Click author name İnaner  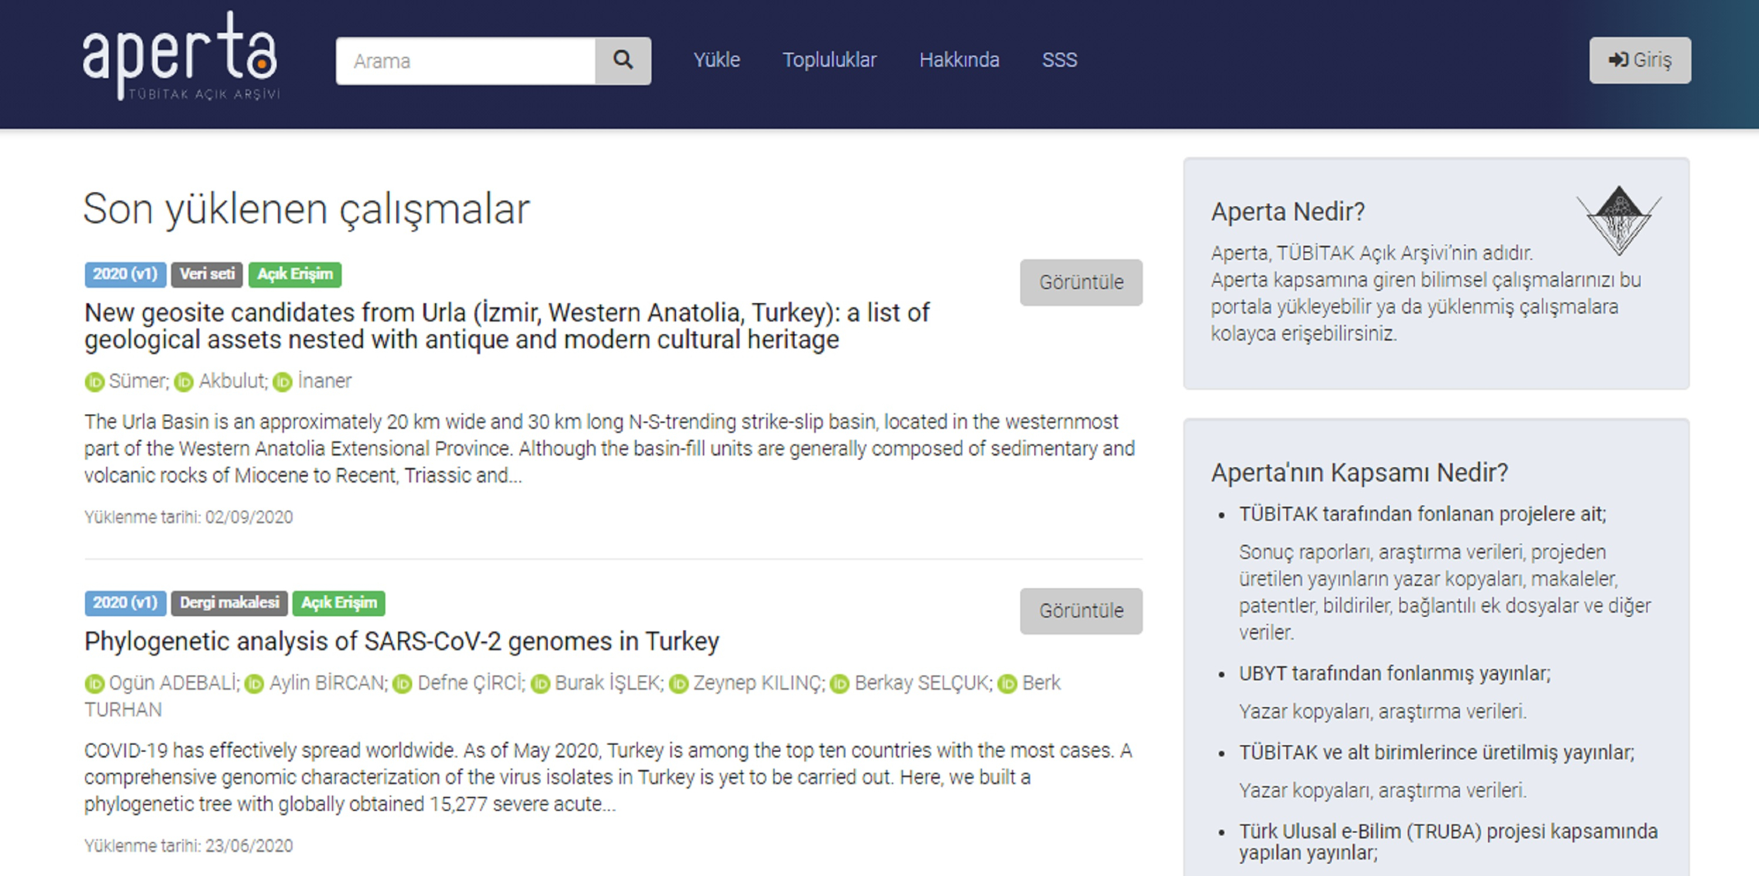[324, 381]
